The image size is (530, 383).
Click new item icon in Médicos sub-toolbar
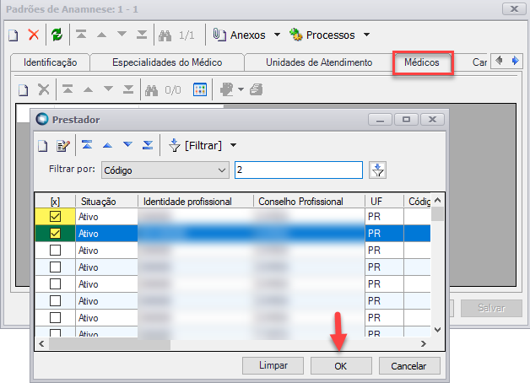[24, 89]
